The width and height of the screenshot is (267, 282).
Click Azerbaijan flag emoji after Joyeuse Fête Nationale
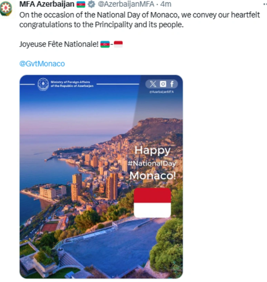click(x=105, y=44)
